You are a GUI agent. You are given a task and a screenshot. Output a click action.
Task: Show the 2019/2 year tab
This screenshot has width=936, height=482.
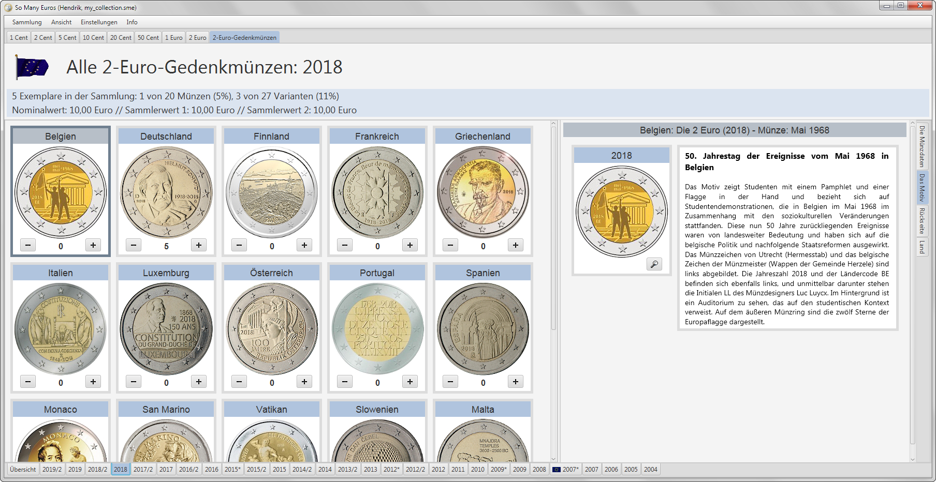[52, 470]
